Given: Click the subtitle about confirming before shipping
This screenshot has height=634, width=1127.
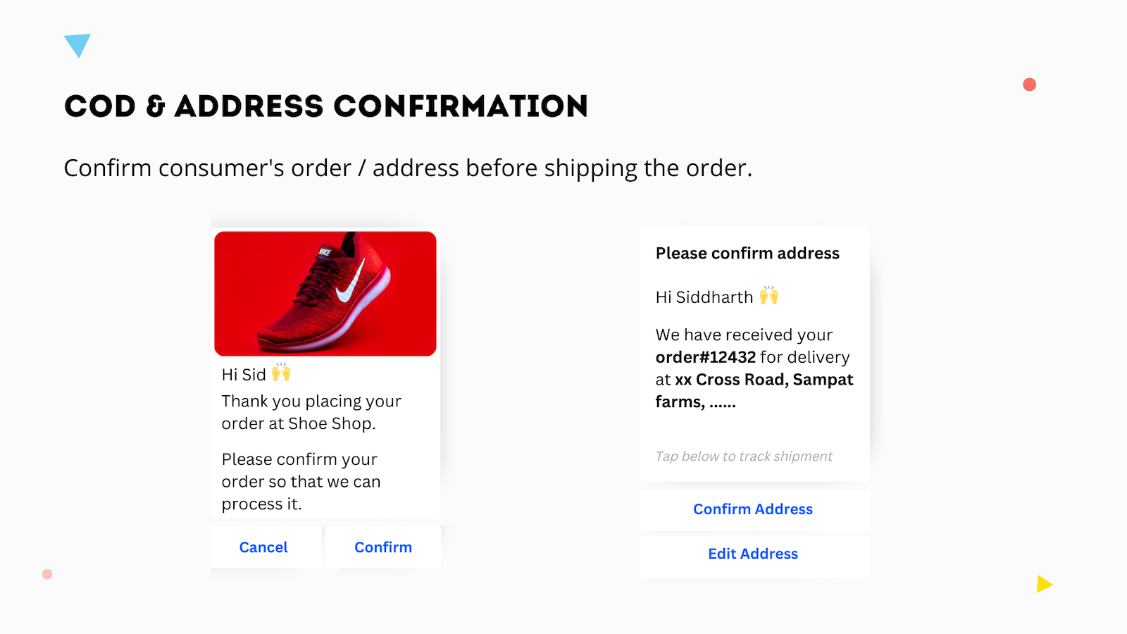Looking at the screenshot, I should tap(408, 168).
